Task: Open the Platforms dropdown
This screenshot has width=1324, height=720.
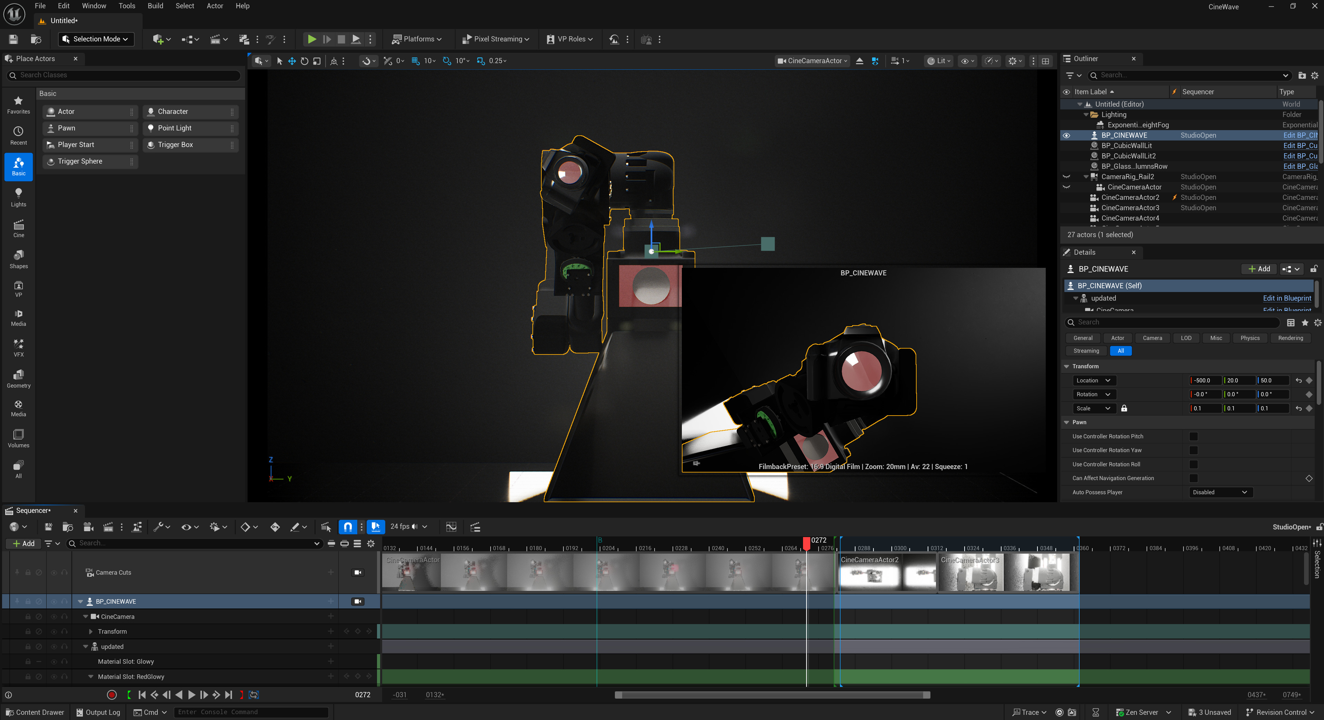Action: click(x=417, y=39)
